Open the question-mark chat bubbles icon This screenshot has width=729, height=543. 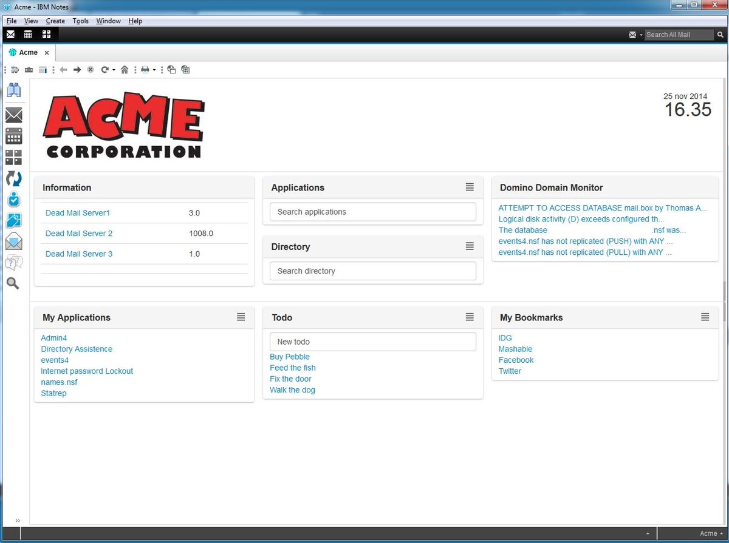(x=13, y=263)
